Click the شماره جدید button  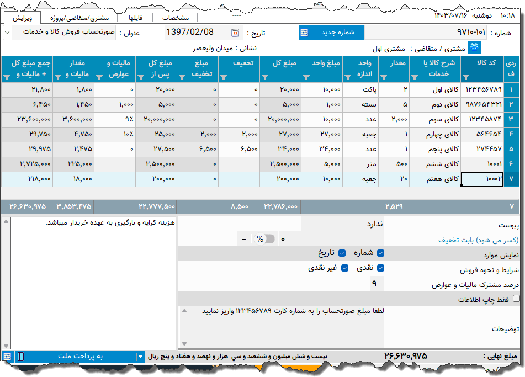[x=337, y=33]
